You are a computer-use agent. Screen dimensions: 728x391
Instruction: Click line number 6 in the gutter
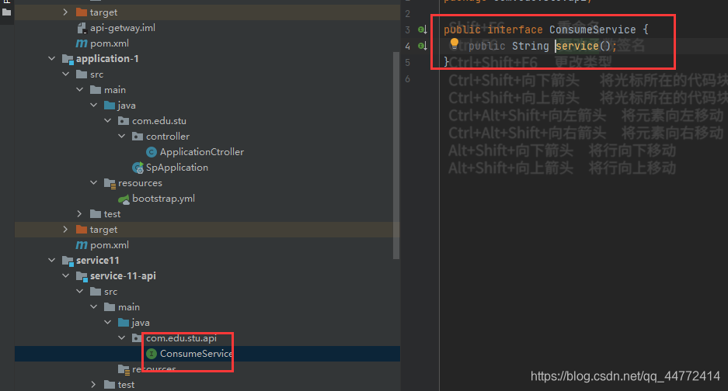click(407, 79)
